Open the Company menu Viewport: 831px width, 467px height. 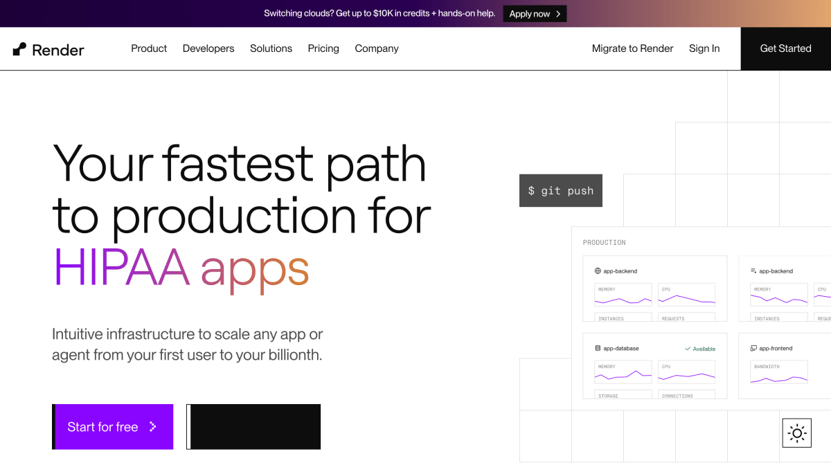[377, 48]
